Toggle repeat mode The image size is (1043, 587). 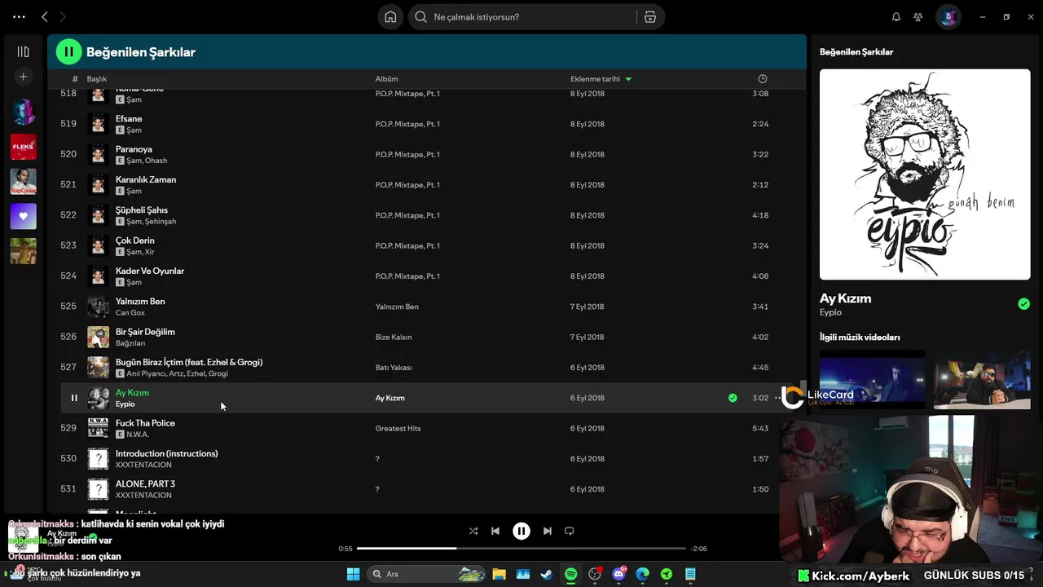tap(570, 531)
